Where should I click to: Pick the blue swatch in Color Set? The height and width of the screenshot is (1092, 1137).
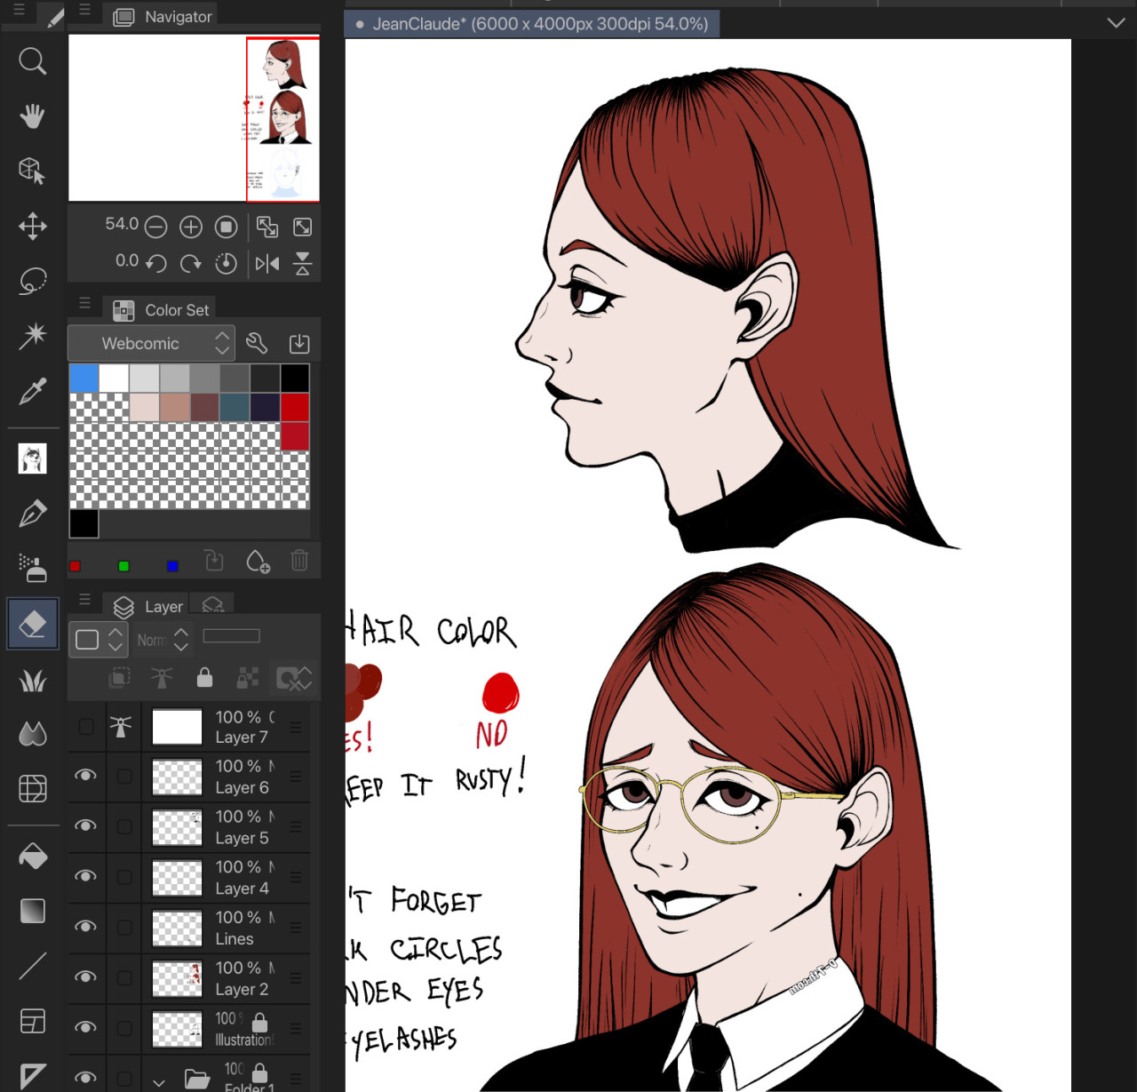(83, 379)
